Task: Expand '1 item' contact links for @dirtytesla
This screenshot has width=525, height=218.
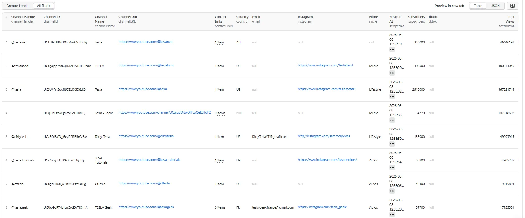Action: [x=219, y=137]
